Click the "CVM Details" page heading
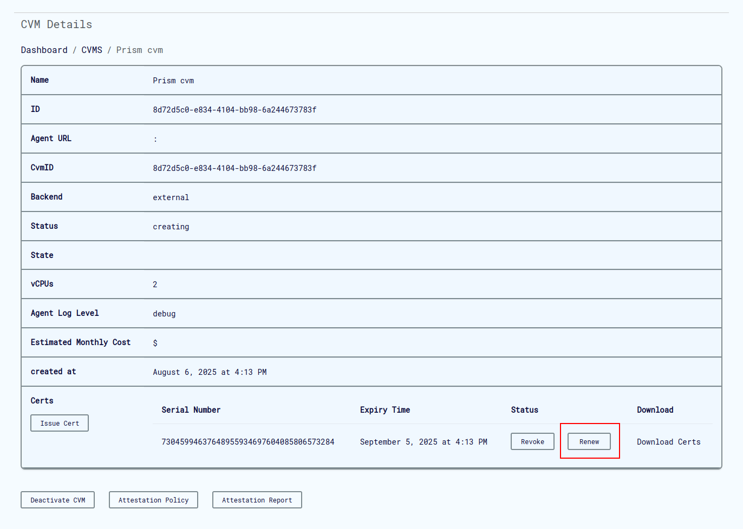Viewport: 743px width, 529px height. point(56,24)
